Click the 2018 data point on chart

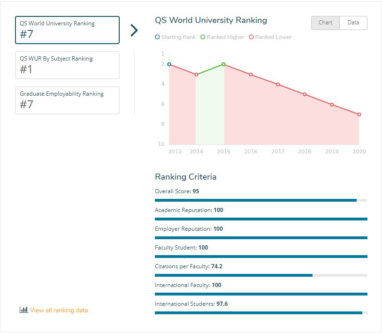305,94
